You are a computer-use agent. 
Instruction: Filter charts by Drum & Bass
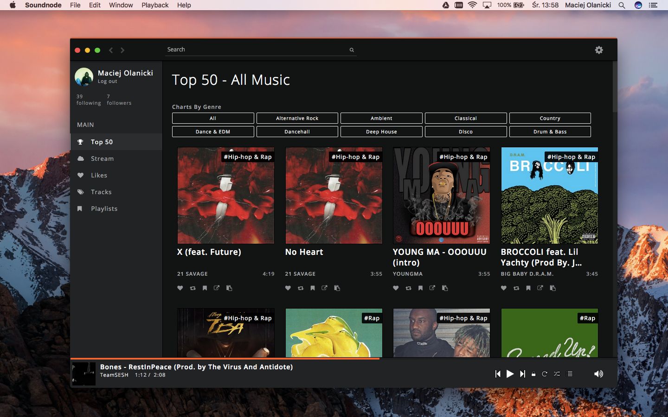click(x=550, y=132)
